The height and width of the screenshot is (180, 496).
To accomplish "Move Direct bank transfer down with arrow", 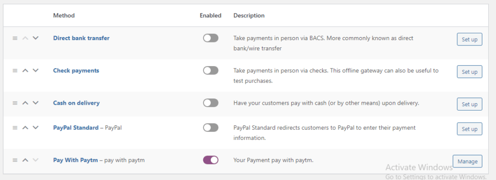I will (x=35, y=38).
